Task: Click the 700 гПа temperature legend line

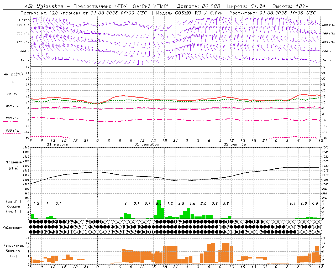Action: coord(12,121)
